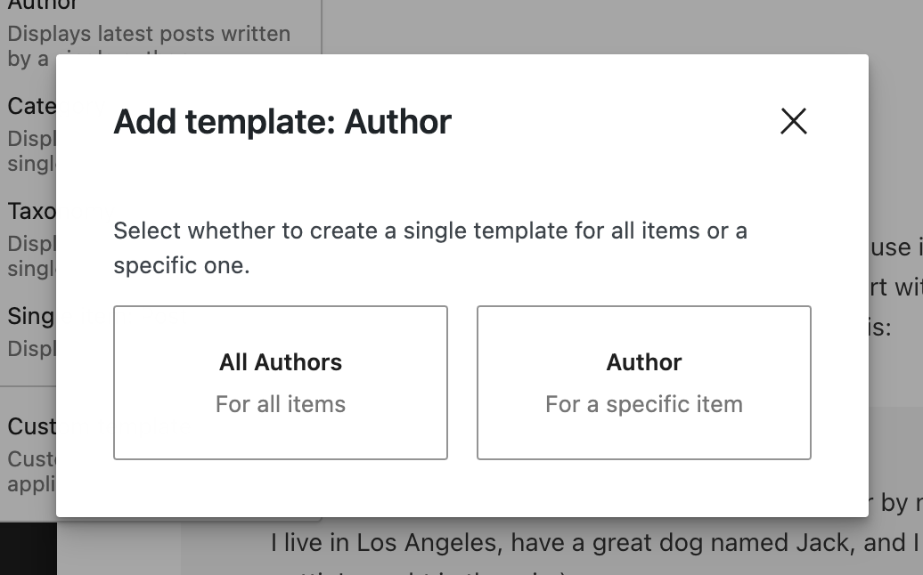Click the Category description text
923x575 pixels.
pyautogui.click(x=27, y=151)
